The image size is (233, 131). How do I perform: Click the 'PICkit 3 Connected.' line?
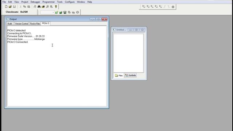point(18,42)
